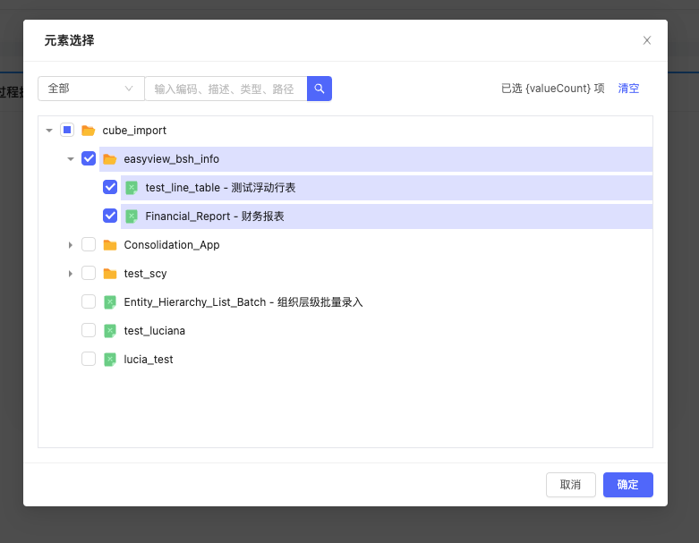Click the Consolidation_App folder icon
The image size is (699, 543).
(x=110, y=245)
